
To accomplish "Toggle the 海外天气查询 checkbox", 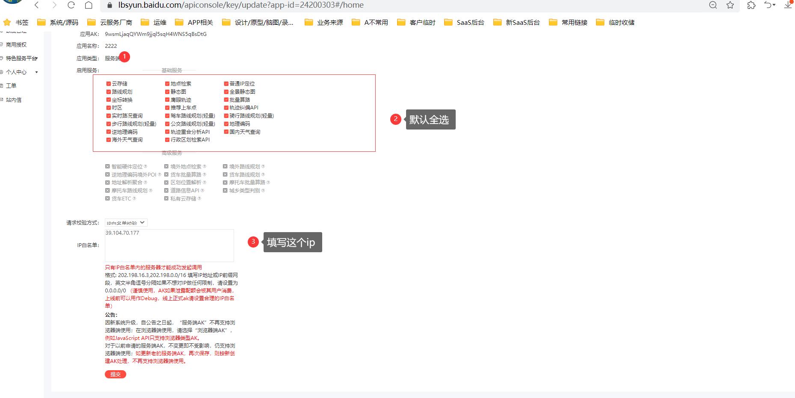I will coord(108,140).
